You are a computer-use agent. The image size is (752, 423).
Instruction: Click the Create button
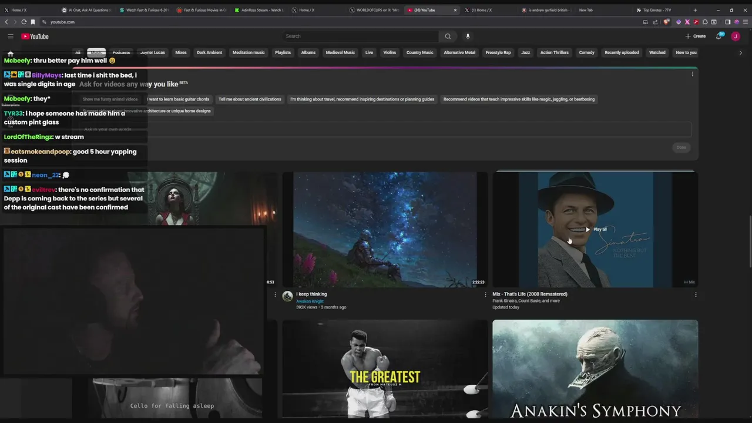tap(696, 36)
